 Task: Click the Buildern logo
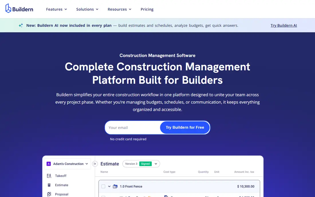(19, 8)
